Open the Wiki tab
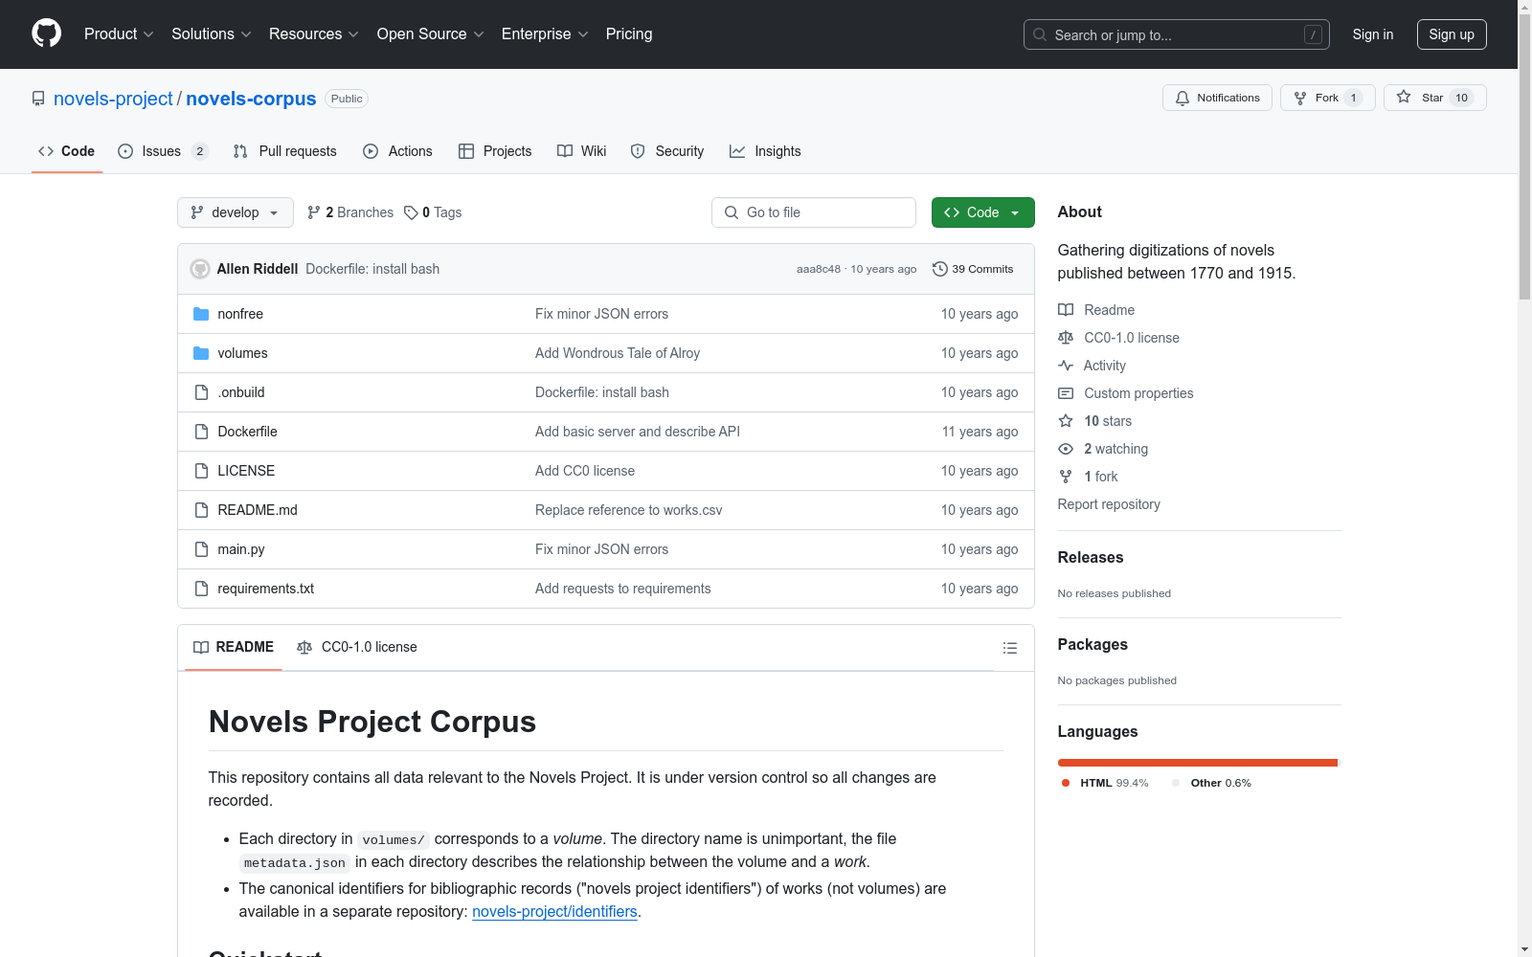 coord(582,151)
